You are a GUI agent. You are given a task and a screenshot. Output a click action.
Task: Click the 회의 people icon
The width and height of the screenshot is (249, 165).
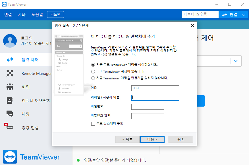[x=10, y=87]
